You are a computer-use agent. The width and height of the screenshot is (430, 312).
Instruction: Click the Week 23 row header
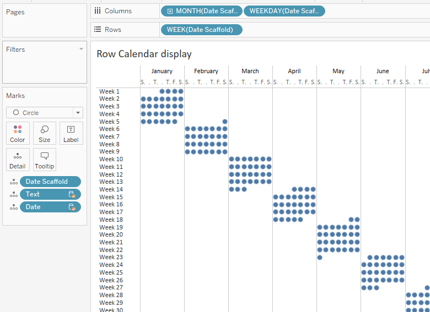[111, 257]
